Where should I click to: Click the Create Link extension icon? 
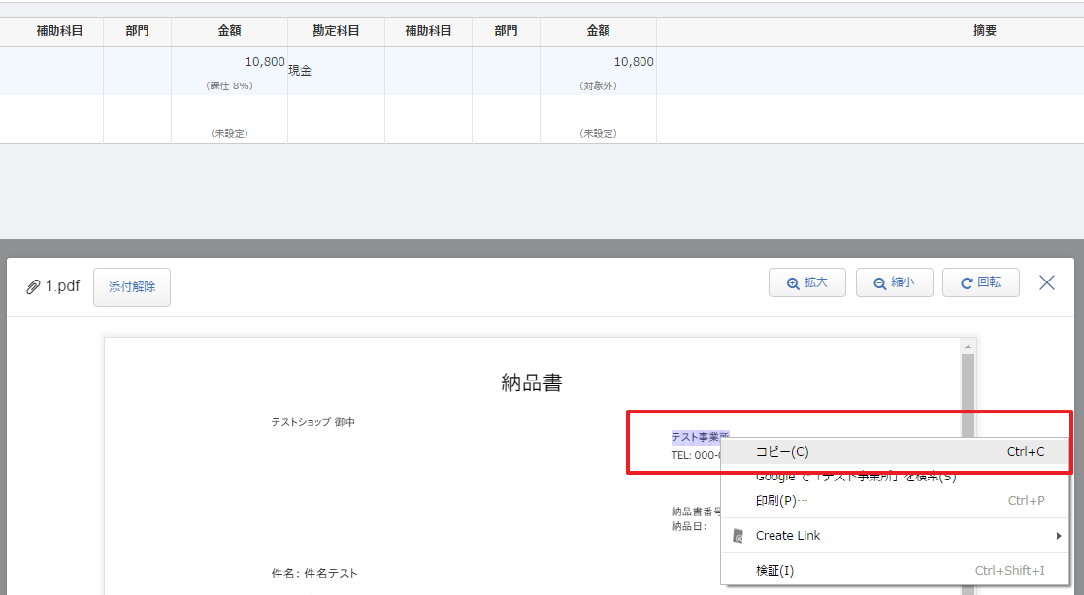pyautogui.click(x=738, y=536)
